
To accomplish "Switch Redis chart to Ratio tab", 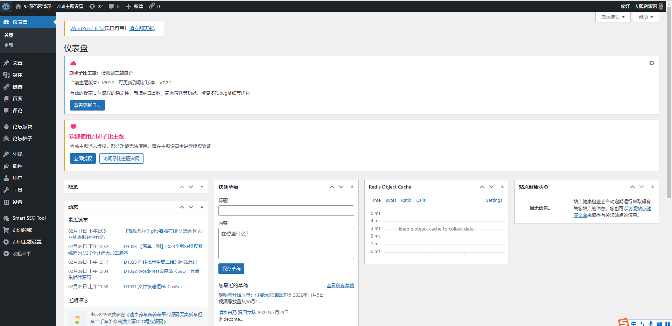I will (x=406, y=200).
